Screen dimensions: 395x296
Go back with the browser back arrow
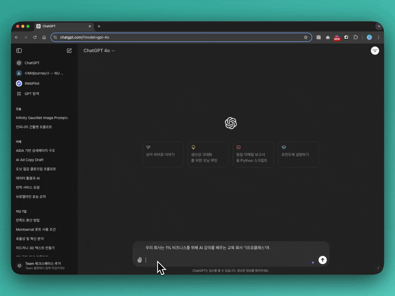[16, 37]
